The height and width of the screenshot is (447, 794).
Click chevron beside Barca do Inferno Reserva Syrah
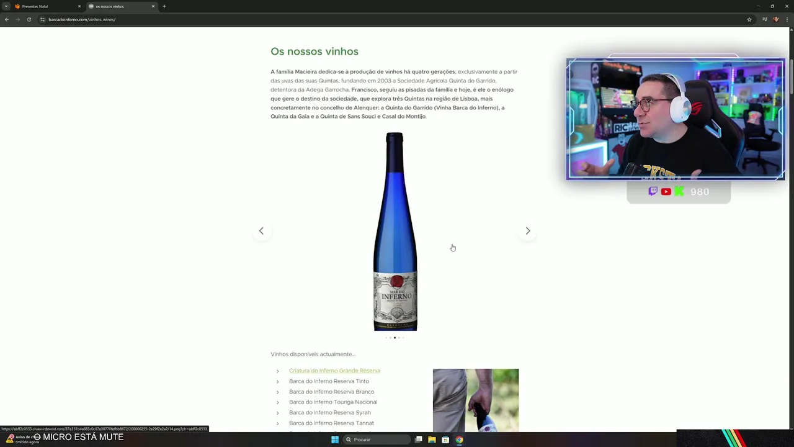coord(277,413)
